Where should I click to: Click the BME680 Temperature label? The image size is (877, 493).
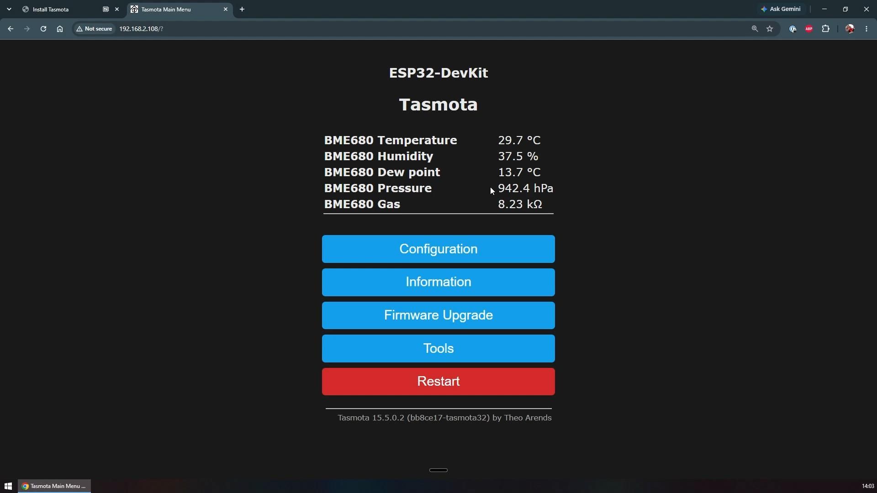tap(391, 141)
